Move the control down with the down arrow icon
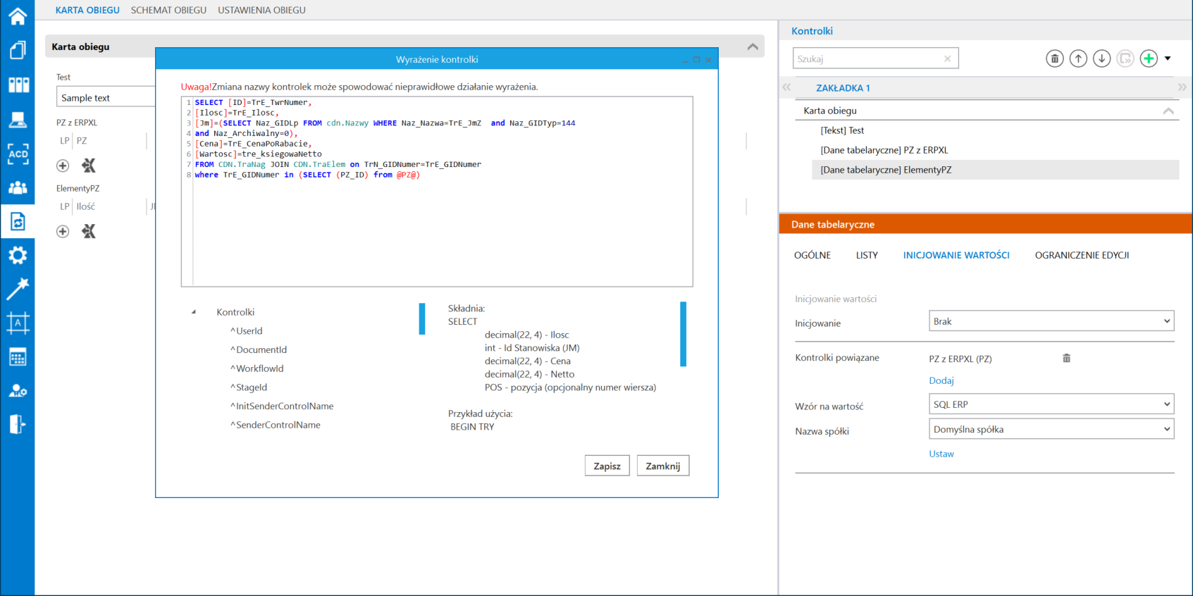Viewport: 1193px width, 596px height. (x=1102, y=58)
